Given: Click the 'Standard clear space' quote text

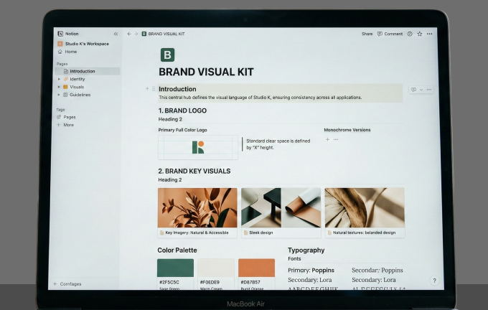Looking at the screenshot, I should tap(278, 144).
